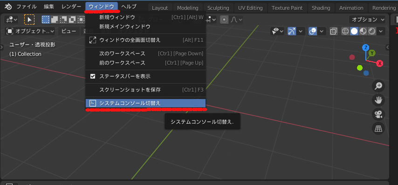Expand the オプション dropdown

pyautogui.click(x=367, y=20)
